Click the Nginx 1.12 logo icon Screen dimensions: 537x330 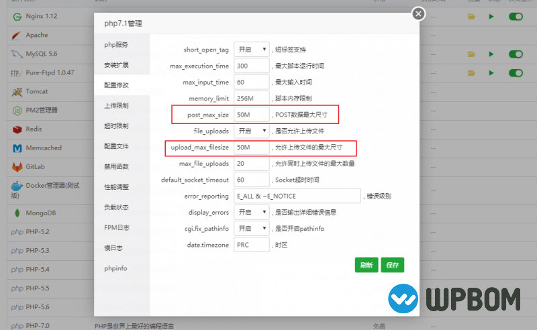tap(17, 16)
